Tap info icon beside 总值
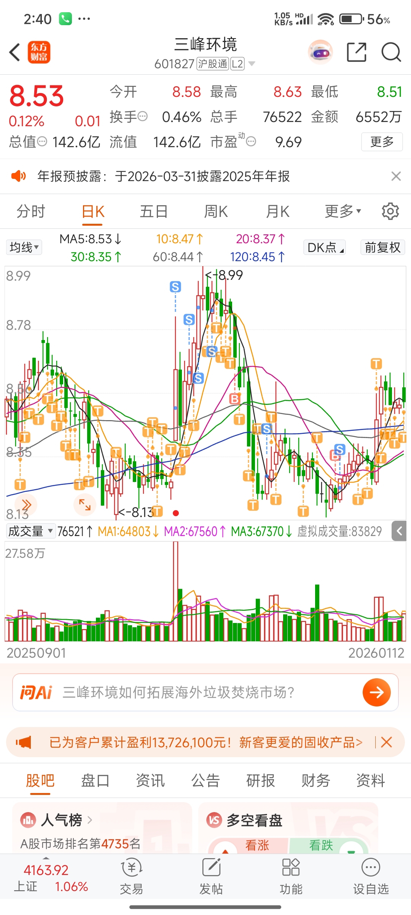The width and height of the screenshot is (411, 915). [x=42, y=141]
